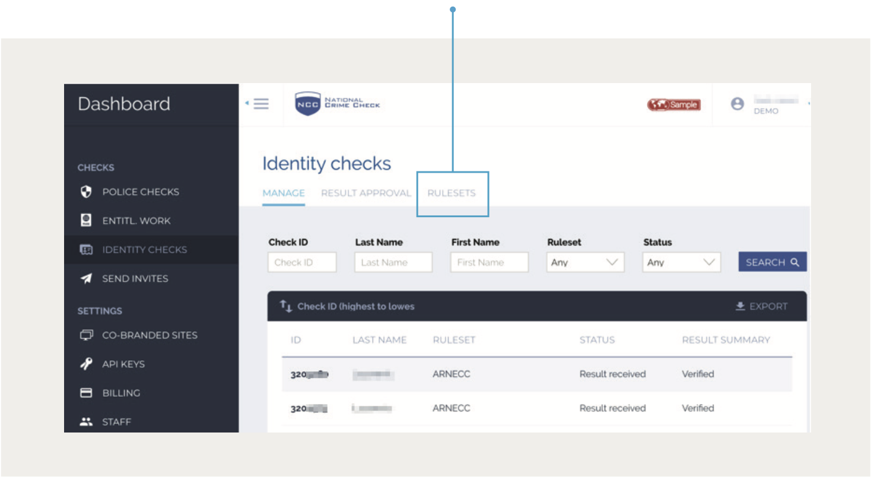Change the Check ID sort order

pyautogui.click(x=284, y=306)
